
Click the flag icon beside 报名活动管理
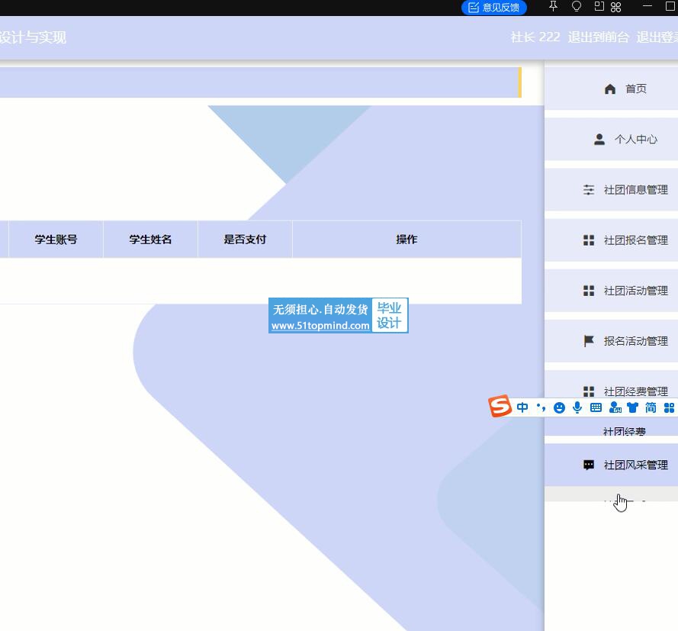589,341
